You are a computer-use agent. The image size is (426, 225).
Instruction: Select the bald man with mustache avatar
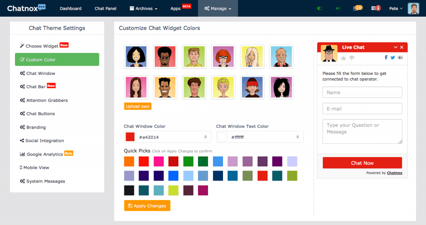click(x=282, y=57)
